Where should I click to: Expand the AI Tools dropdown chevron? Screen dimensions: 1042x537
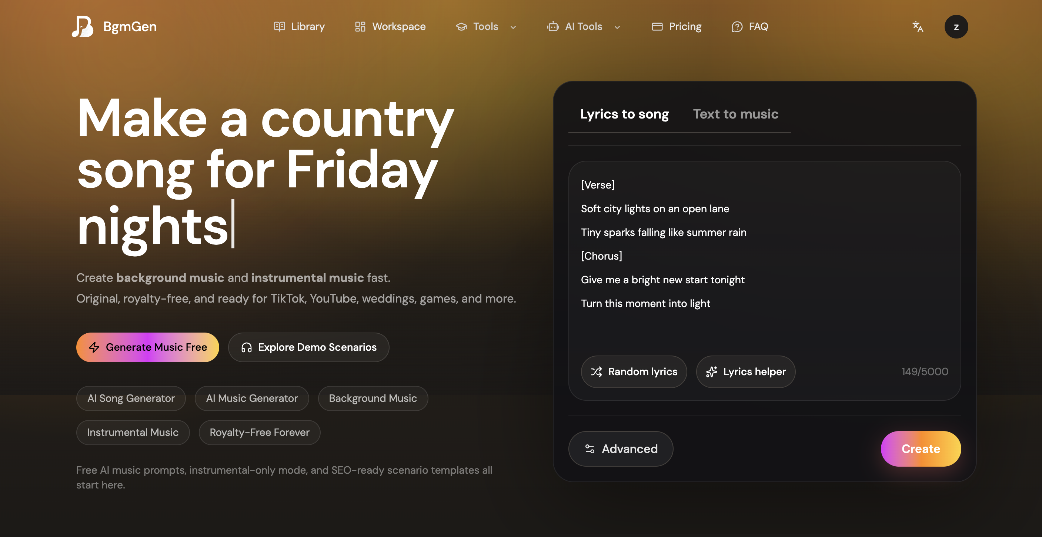[x=617, y=27]
